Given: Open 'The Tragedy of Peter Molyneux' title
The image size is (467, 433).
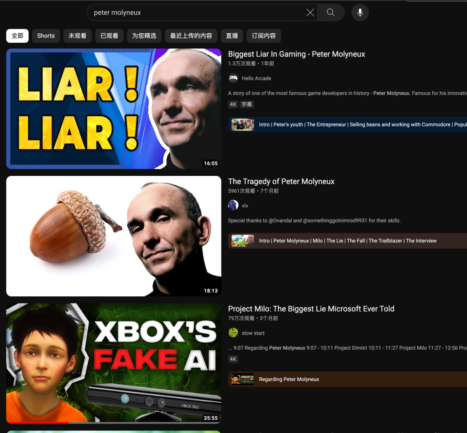Looking at the screenshot, I should [x=281, y=181].
